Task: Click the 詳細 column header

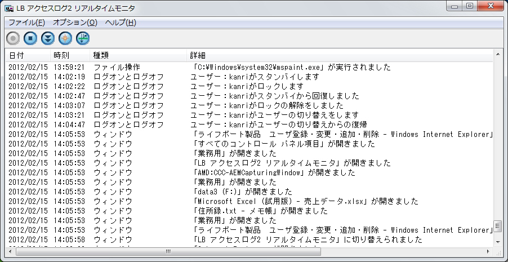Action: (x=198, y=55)
